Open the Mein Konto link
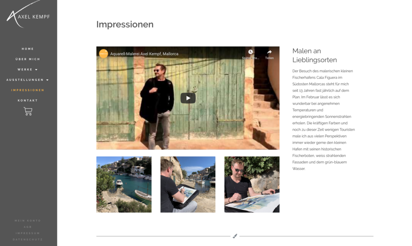The height and width of the screenshot is (246, 412). point(28,221)
